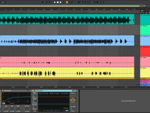Toggle the Compressor device activator
The height and width of the screenshot is (113, 150).
click(33, 91)
